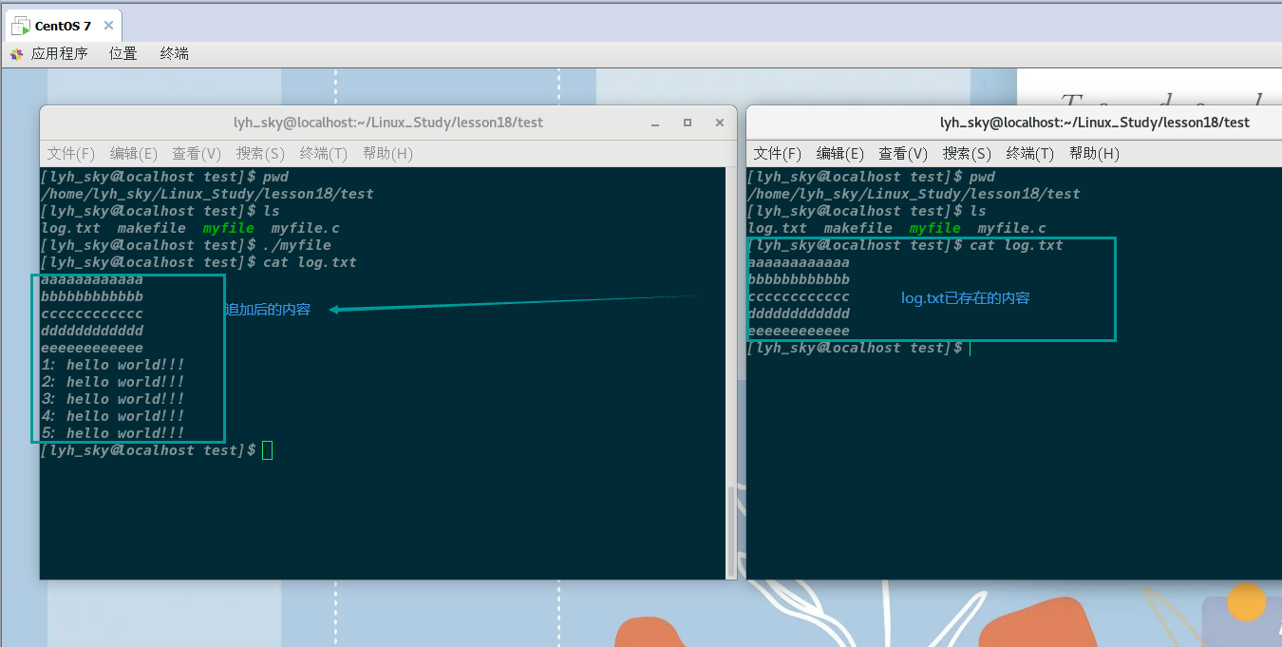Click green myfile in left terminal listing

229,228
